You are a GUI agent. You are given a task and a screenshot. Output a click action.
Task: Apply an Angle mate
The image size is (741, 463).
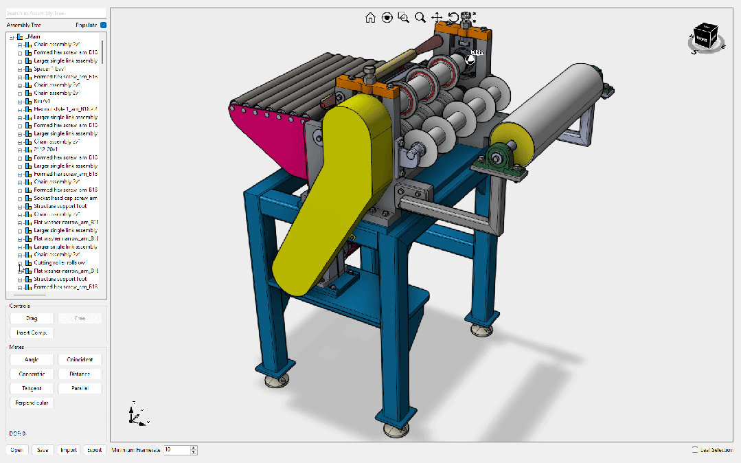pyautogui.click(x=32, y=359)
